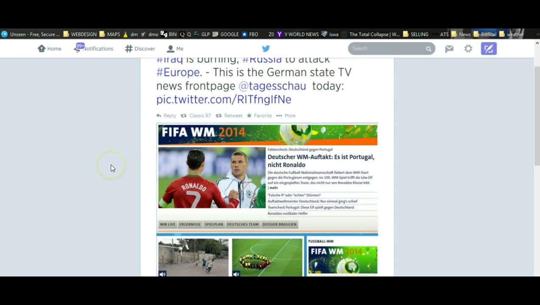540x305 pixels.
Task: Select the WM LIVE tab in image
Action: pyautogui.click(x=168, y=225)
